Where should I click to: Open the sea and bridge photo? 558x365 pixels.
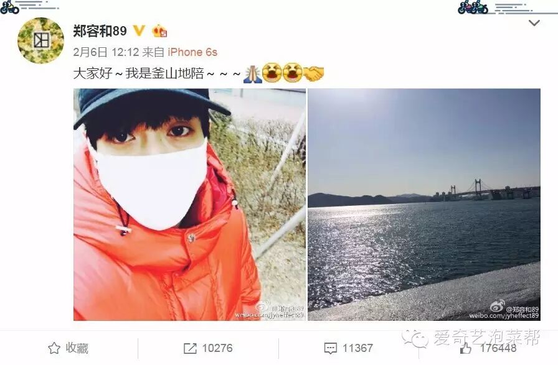point(424,205)
